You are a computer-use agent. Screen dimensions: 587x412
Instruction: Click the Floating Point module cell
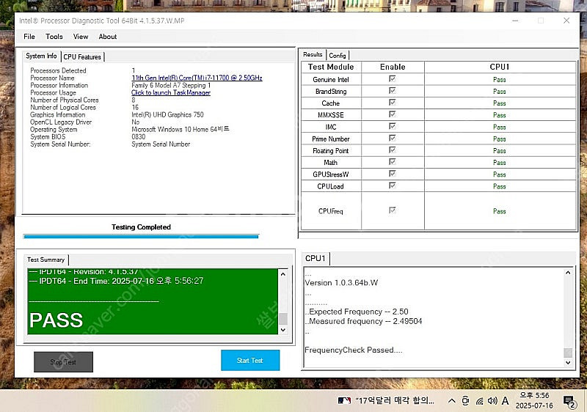point(331,151)
